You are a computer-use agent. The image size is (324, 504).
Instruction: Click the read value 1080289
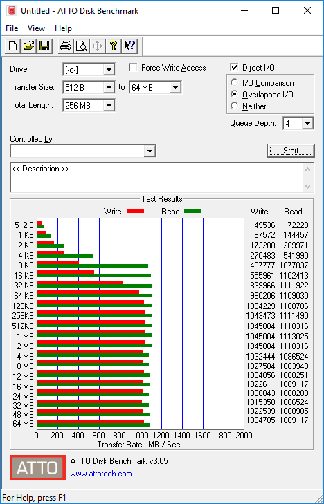pyautogui.click(x=294, y=393)
